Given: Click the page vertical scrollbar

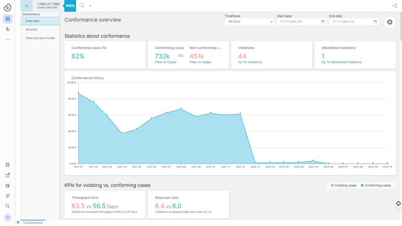Looking at the screenshot, I should pos(400,97).
